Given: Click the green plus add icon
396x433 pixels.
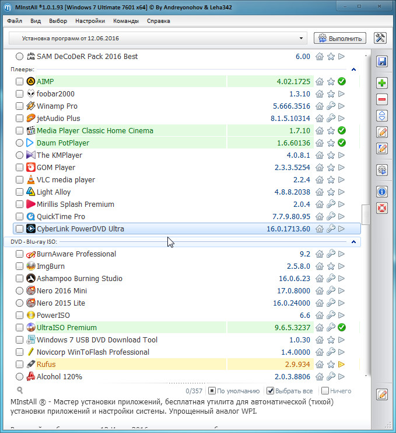Looking at the screenshot, I should pyautogui.click(x=382, y=83).
